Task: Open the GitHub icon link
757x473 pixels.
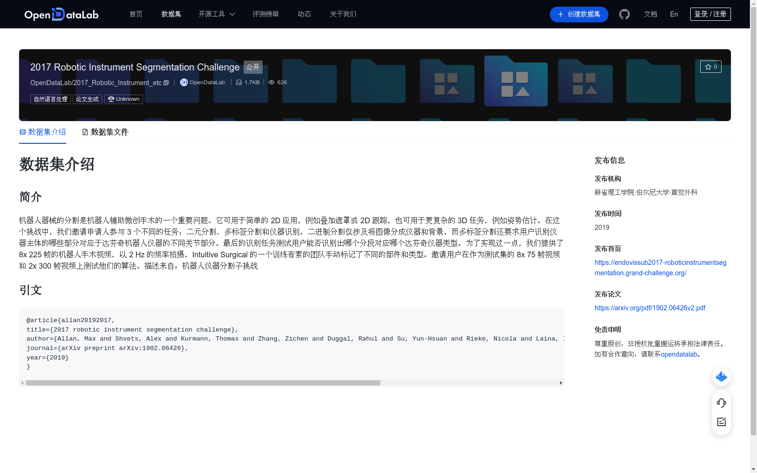Action: click(x=625, y=14)
